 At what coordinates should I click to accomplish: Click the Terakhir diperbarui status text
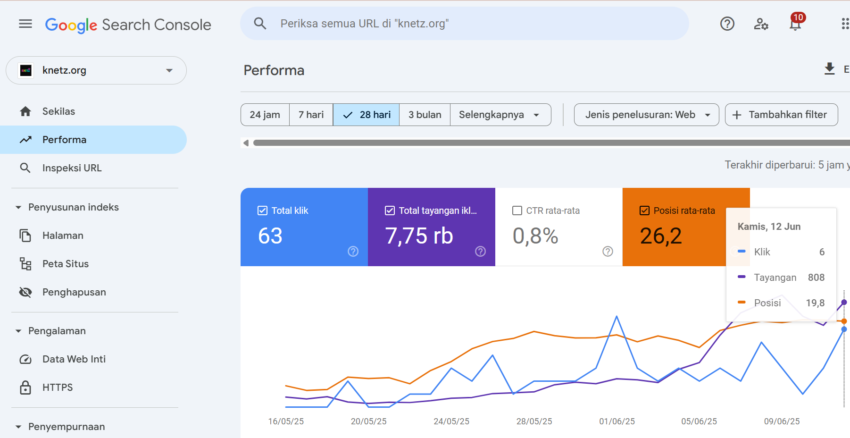[787, 165]
